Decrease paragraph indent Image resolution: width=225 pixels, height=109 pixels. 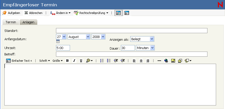coord(123,61)
